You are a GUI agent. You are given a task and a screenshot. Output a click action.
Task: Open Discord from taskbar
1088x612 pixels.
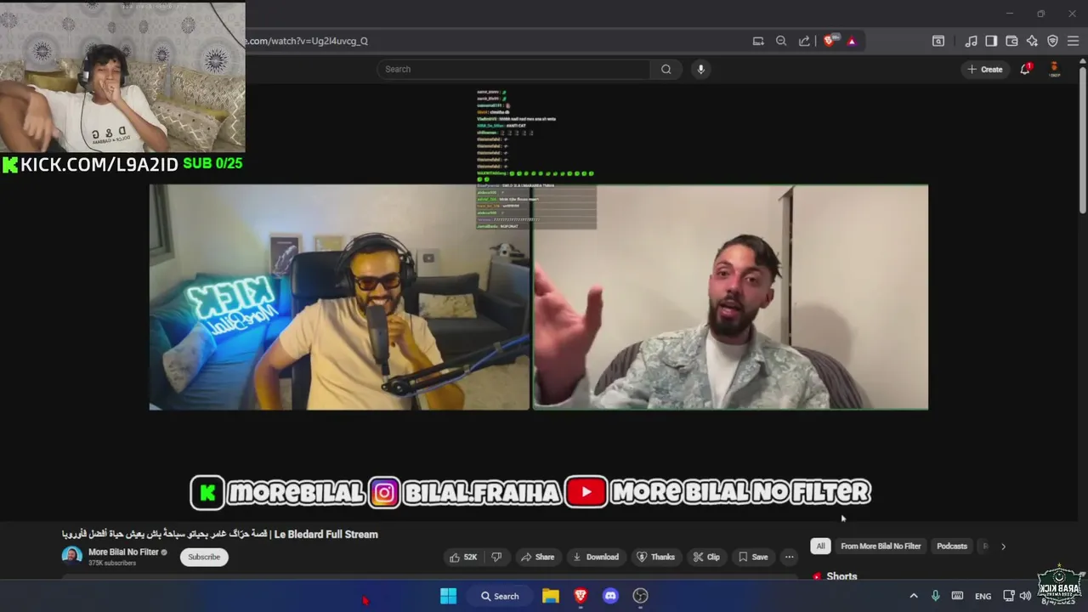[610, 596]
